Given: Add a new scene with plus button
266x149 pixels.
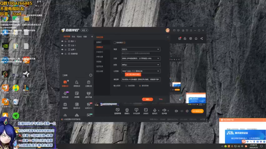Looking at the screenshot, I should [92, 36].
